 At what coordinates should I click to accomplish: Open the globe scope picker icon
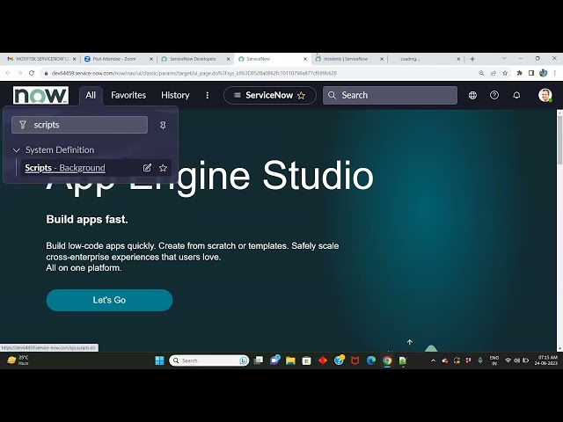(x=472, y=95)
